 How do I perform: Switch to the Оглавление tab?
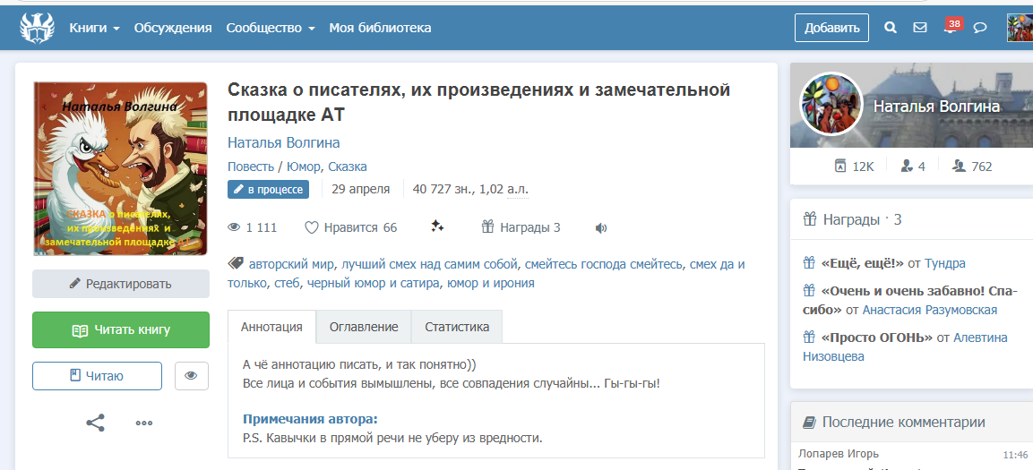click(x=364, y=327)
